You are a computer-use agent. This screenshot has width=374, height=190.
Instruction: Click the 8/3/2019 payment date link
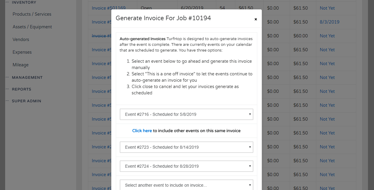(x=329, y=22)
